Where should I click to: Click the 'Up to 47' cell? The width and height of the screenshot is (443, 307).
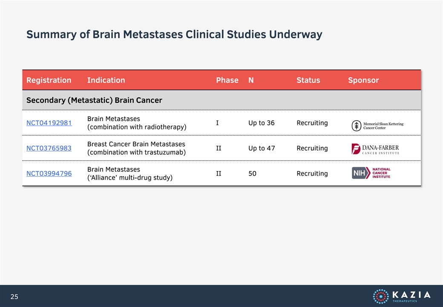pyautogui.click(x=262, y=148)
